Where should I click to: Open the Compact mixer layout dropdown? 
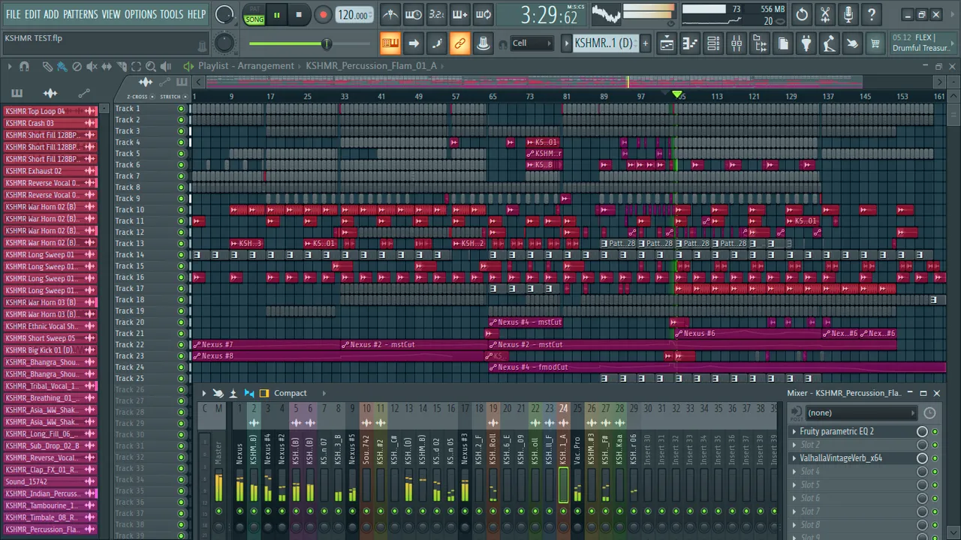290,393
